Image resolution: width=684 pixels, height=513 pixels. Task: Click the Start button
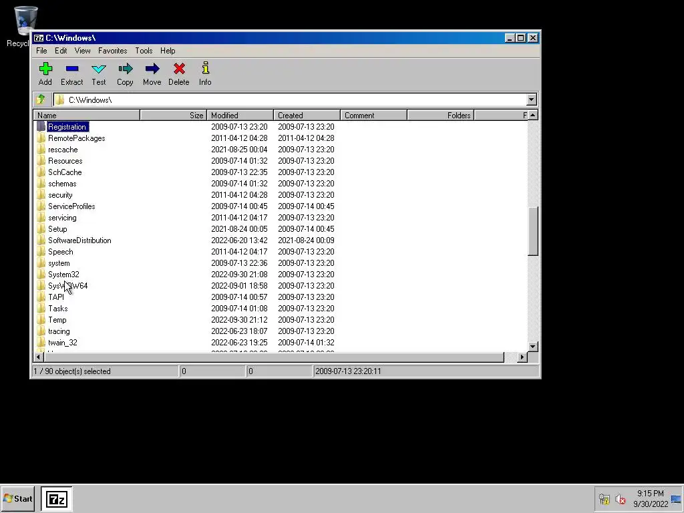(18, 498)
